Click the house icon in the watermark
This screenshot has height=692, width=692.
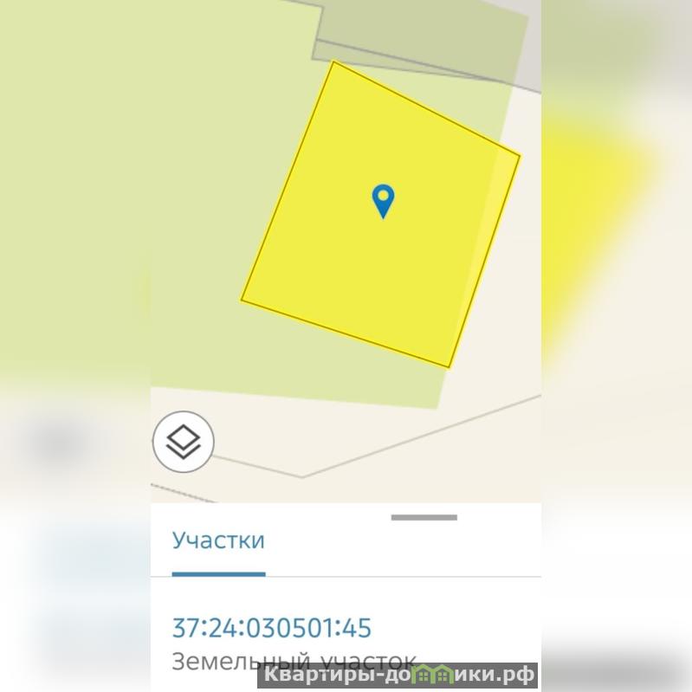[435, 675]
